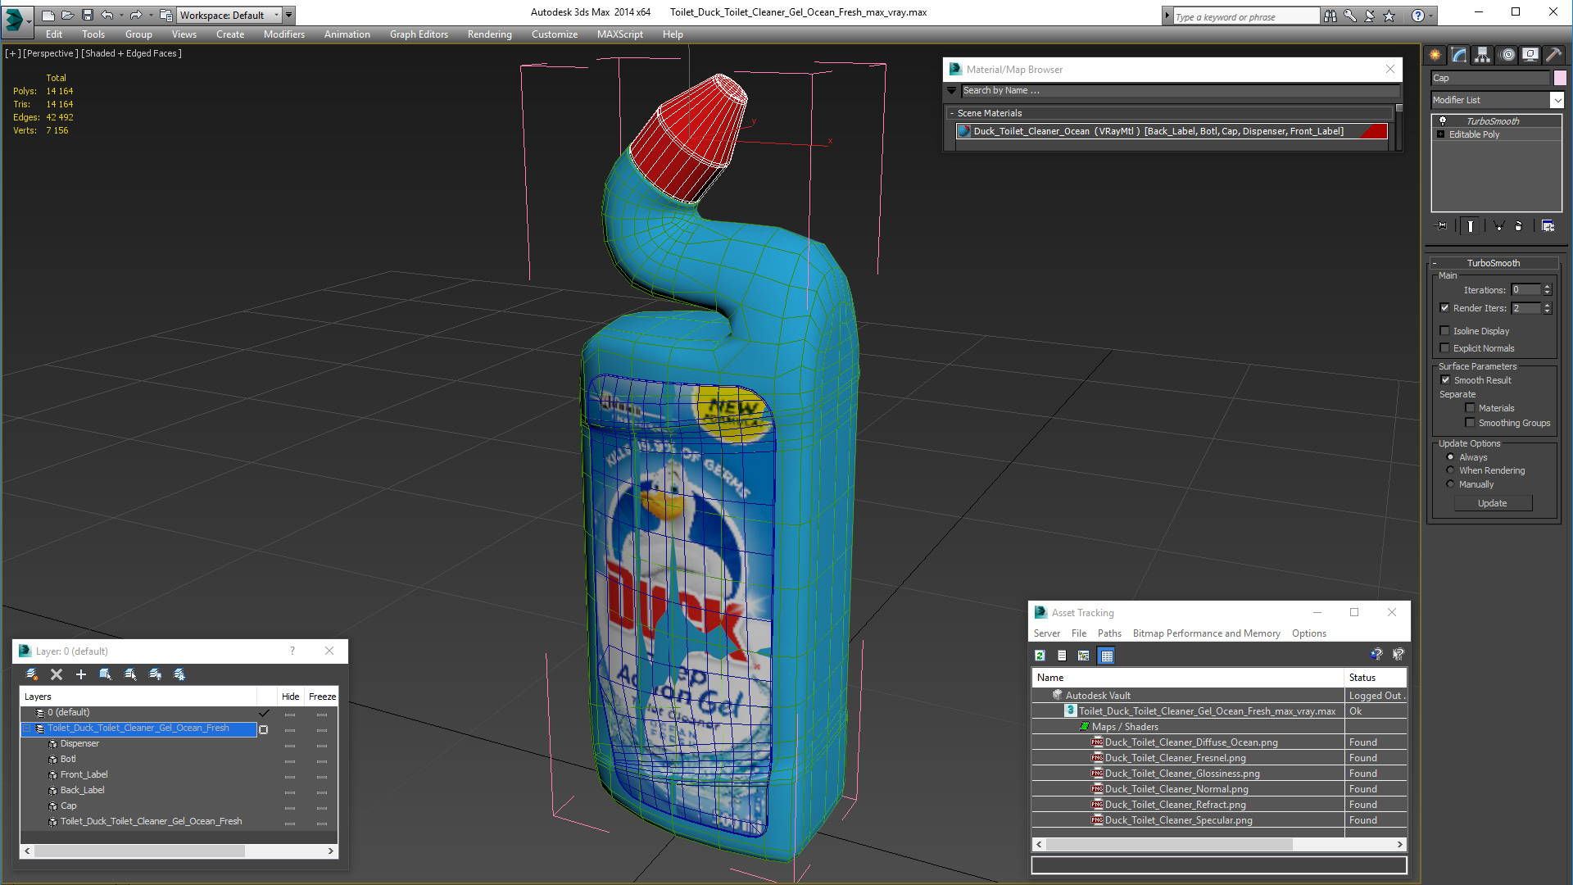The height and width of the screenshot is (885, 1573).
Task: Select Duck_Toilet_Cleaner_Ocean material entry
Action: pos(1172,131)
